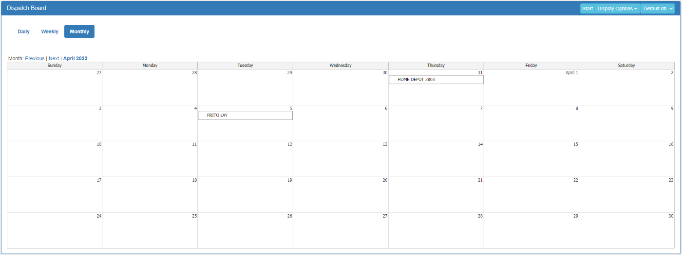
Task: Click the Thursday column header
Action: coord(436,66)
